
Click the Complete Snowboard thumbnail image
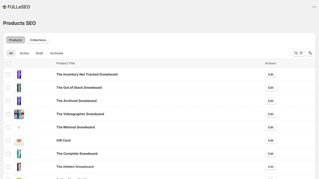tap(19, 154)
